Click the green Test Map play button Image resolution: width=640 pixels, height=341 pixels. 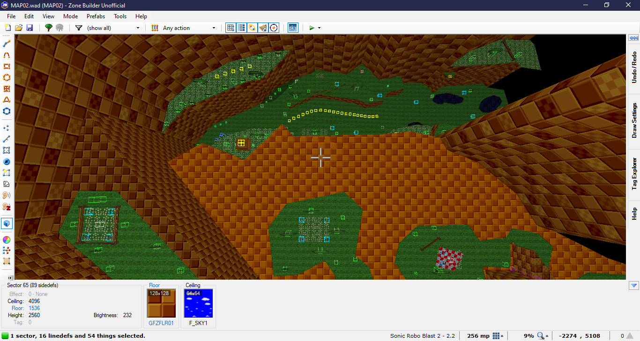point(312,28)
